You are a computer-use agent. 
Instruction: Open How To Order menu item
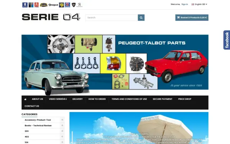coord(97,99)
